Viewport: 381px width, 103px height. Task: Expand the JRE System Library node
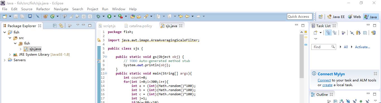10,55
